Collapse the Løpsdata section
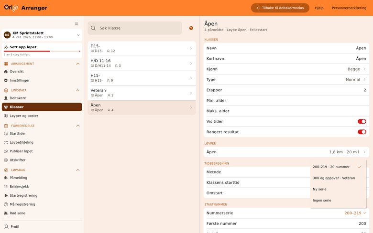Viewport: 373px width, 233px height. coord(78,90)
